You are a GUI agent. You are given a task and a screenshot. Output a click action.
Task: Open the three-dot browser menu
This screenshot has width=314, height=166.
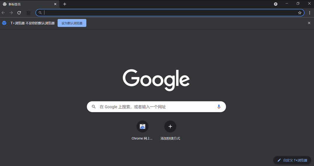309,13
